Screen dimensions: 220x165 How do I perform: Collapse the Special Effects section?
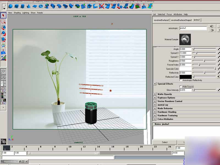pyautogui.click(x=155, y=84)
